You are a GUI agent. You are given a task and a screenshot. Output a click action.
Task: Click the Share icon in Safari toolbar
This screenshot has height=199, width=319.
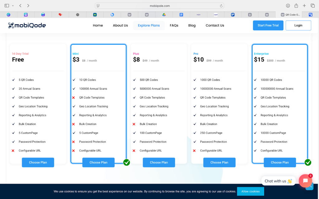[x=296, y=6]
